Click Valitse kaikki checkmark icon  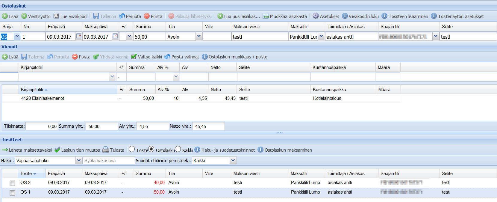tap(134, 57)
